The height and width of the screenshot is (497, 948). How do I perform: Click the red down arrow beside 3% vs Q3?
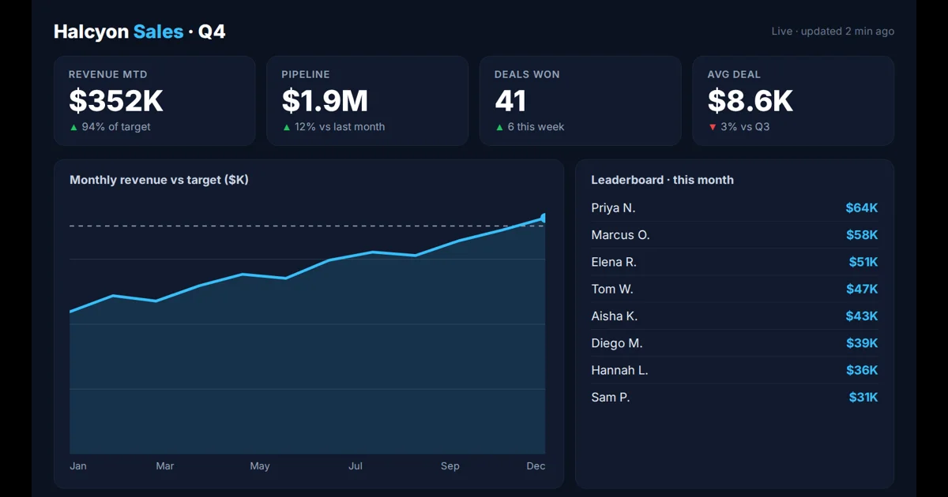click(712, 127)
